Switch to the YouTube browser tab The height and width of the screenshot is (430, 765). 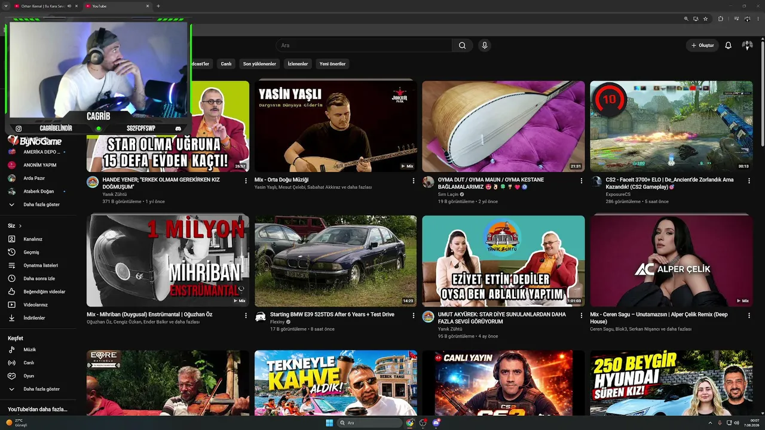[x=117, y=6]
